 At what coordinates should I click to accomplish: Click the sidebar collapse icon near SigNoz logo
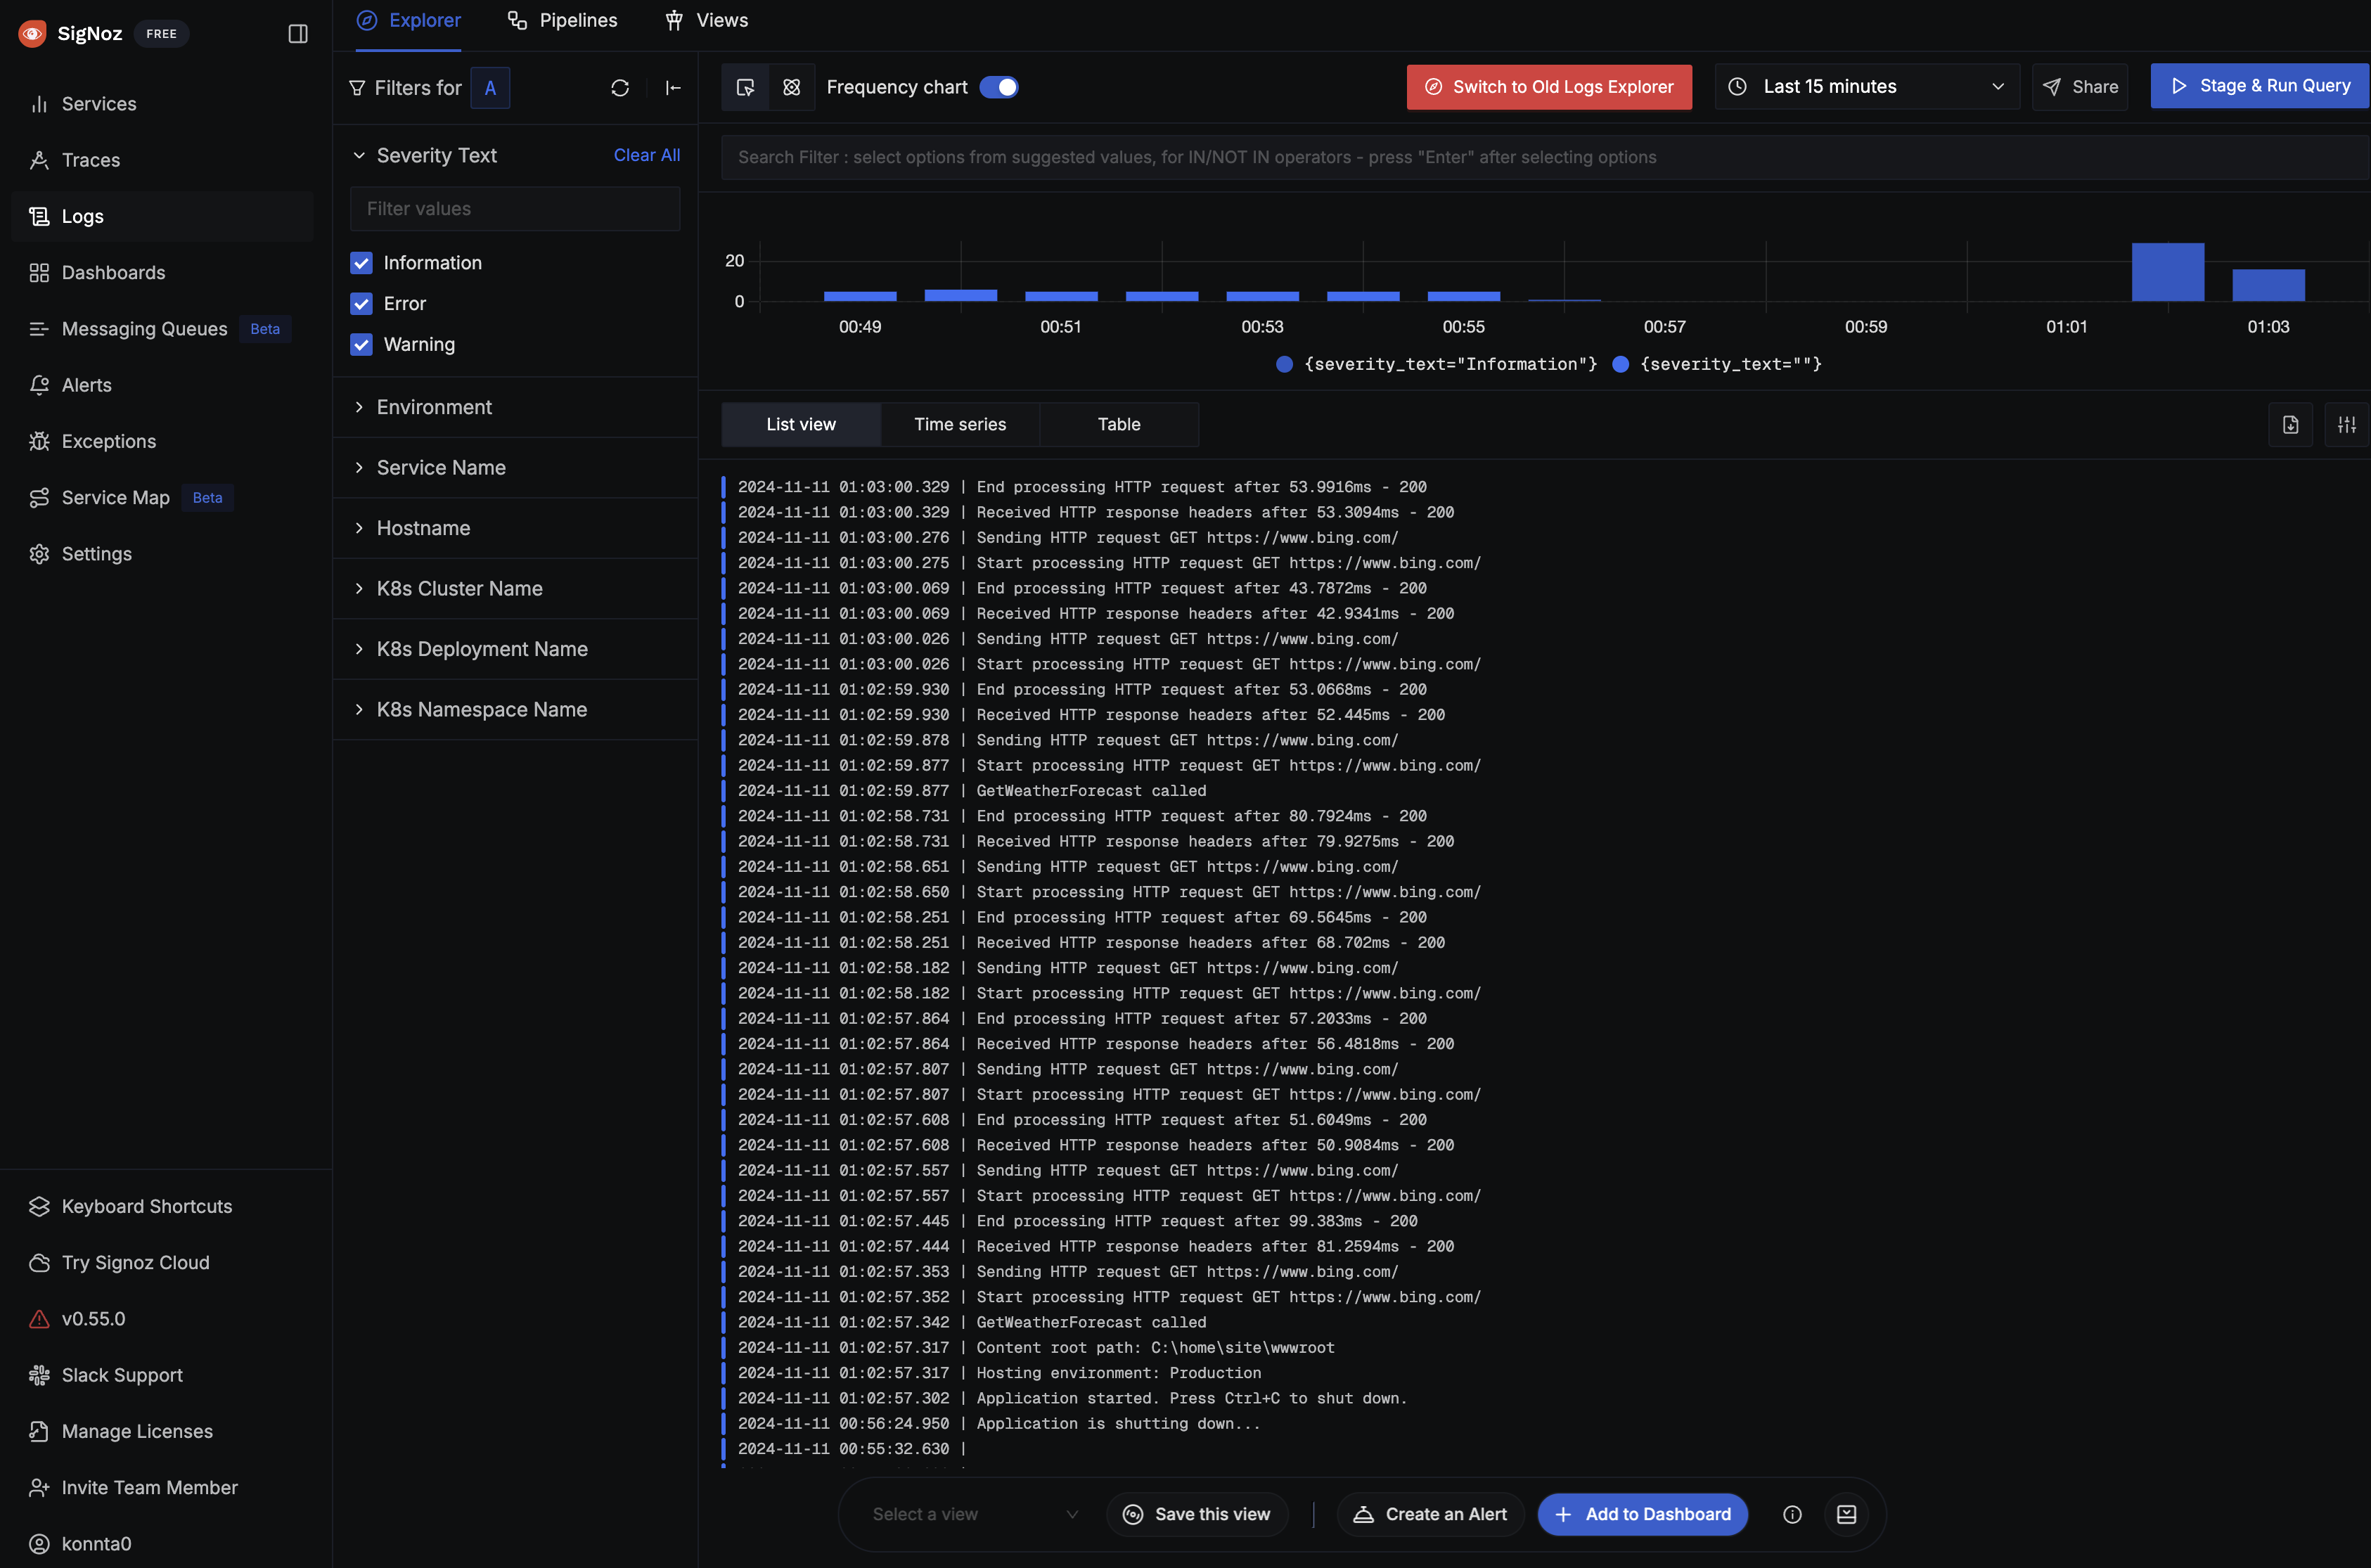click(298, 34)
